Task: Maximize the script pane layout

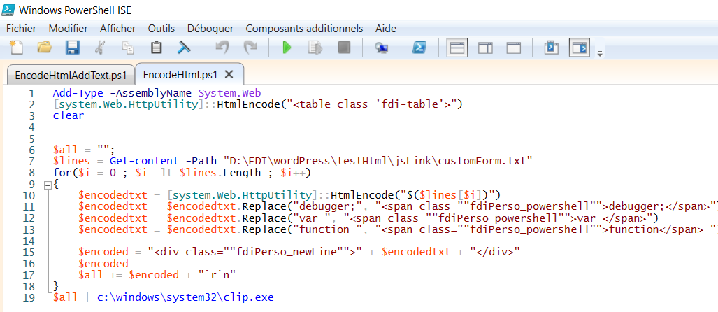Action: (514, 48)
